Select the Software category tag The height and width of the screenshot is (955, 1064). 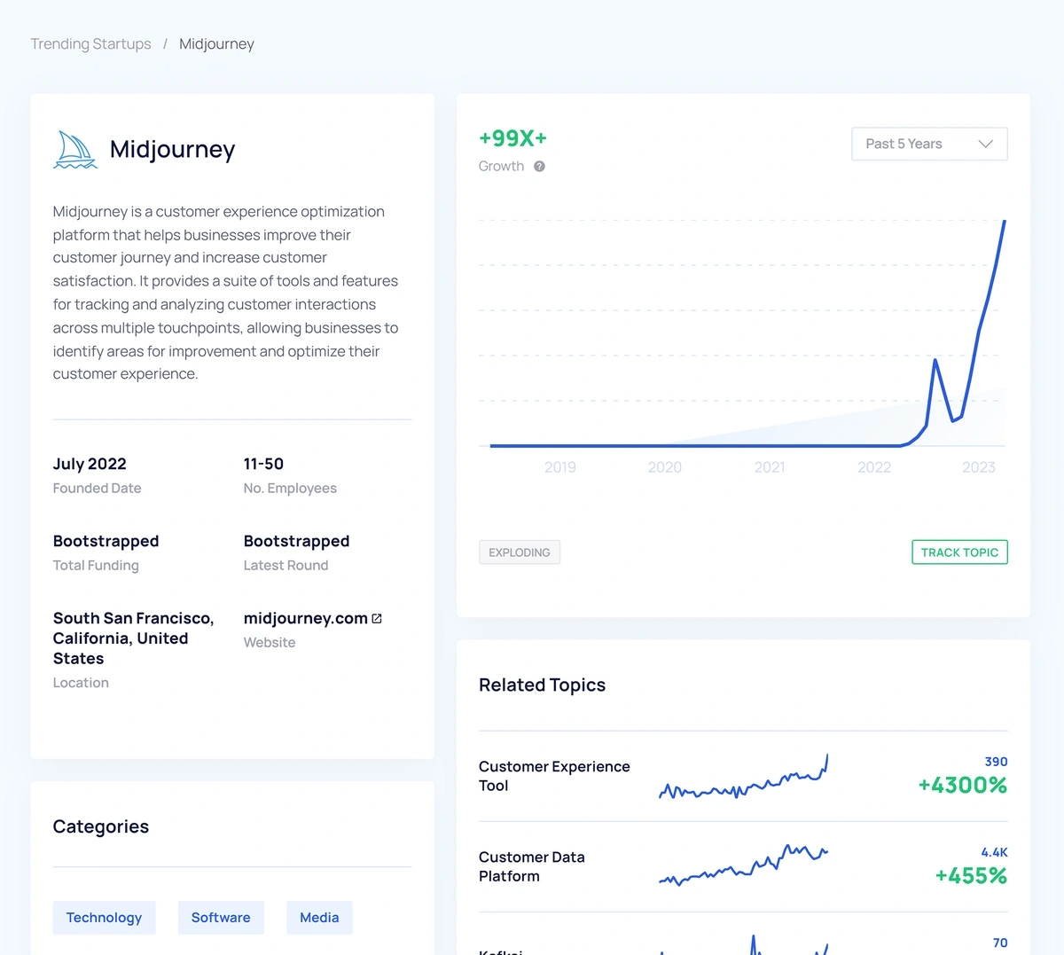220,917
